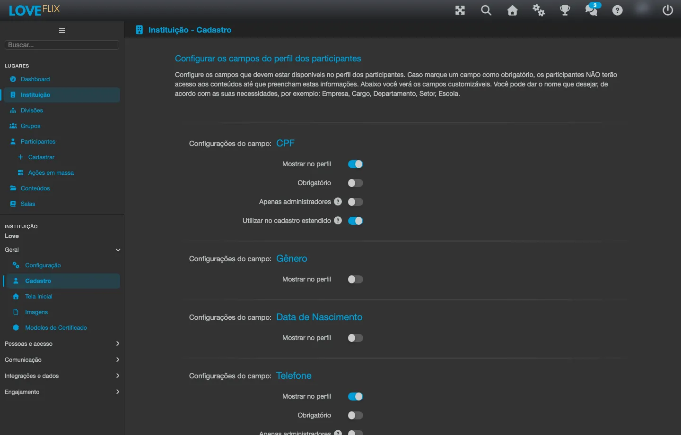Expand Integrações e dados section

[62, 376]
